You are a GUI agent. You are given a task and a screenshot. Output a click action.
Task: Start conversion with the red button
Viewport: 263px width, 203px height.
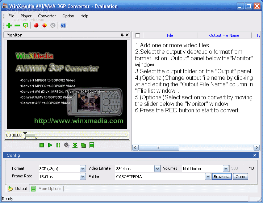click(x=36, y=25)
